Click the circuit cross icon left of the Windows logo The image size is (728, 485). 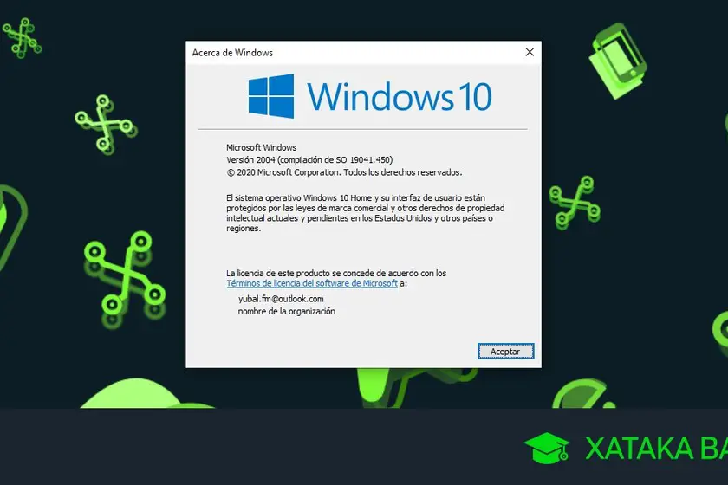click(x=105, y=125)
